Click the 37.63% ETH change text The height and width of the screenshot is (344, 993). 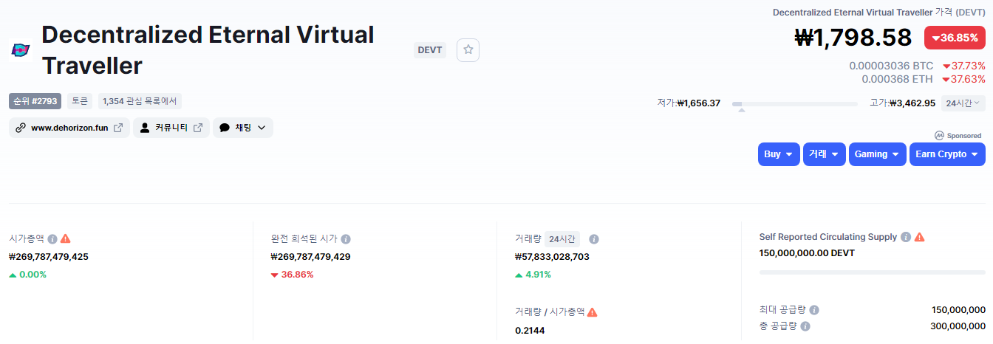pyautogui.click(x=963, y=79)
